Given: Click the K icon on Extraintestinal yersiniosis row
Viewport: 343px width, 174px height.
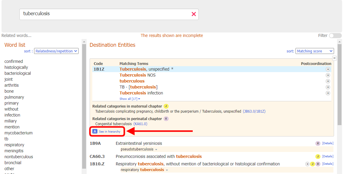Looking at the screenshot, I should pyautogui.click(x=318, y=143).
